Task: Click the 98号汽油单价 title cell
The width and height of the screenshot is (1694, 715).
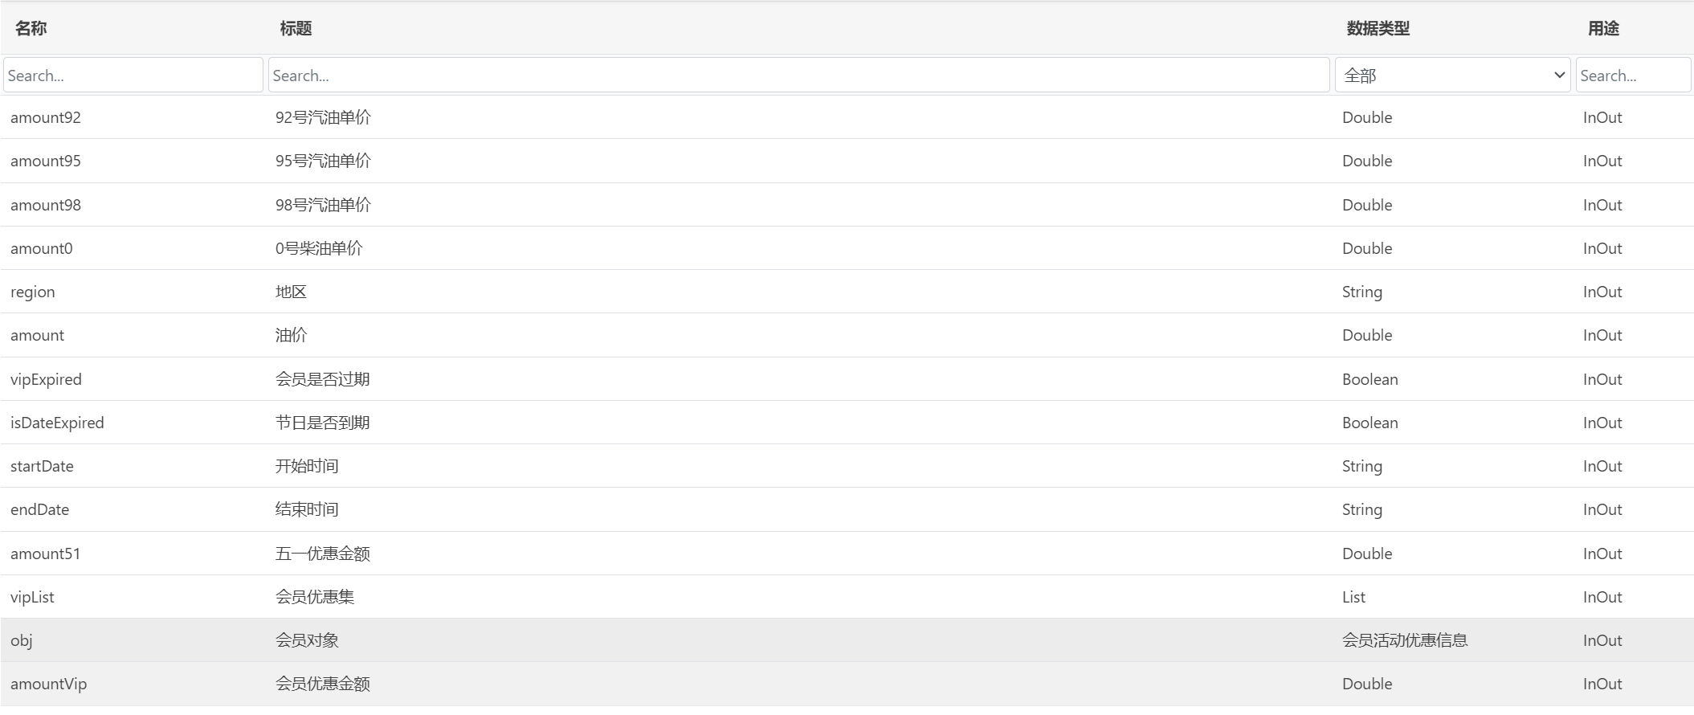Action: pyautogui.click(x=323, y=205)
